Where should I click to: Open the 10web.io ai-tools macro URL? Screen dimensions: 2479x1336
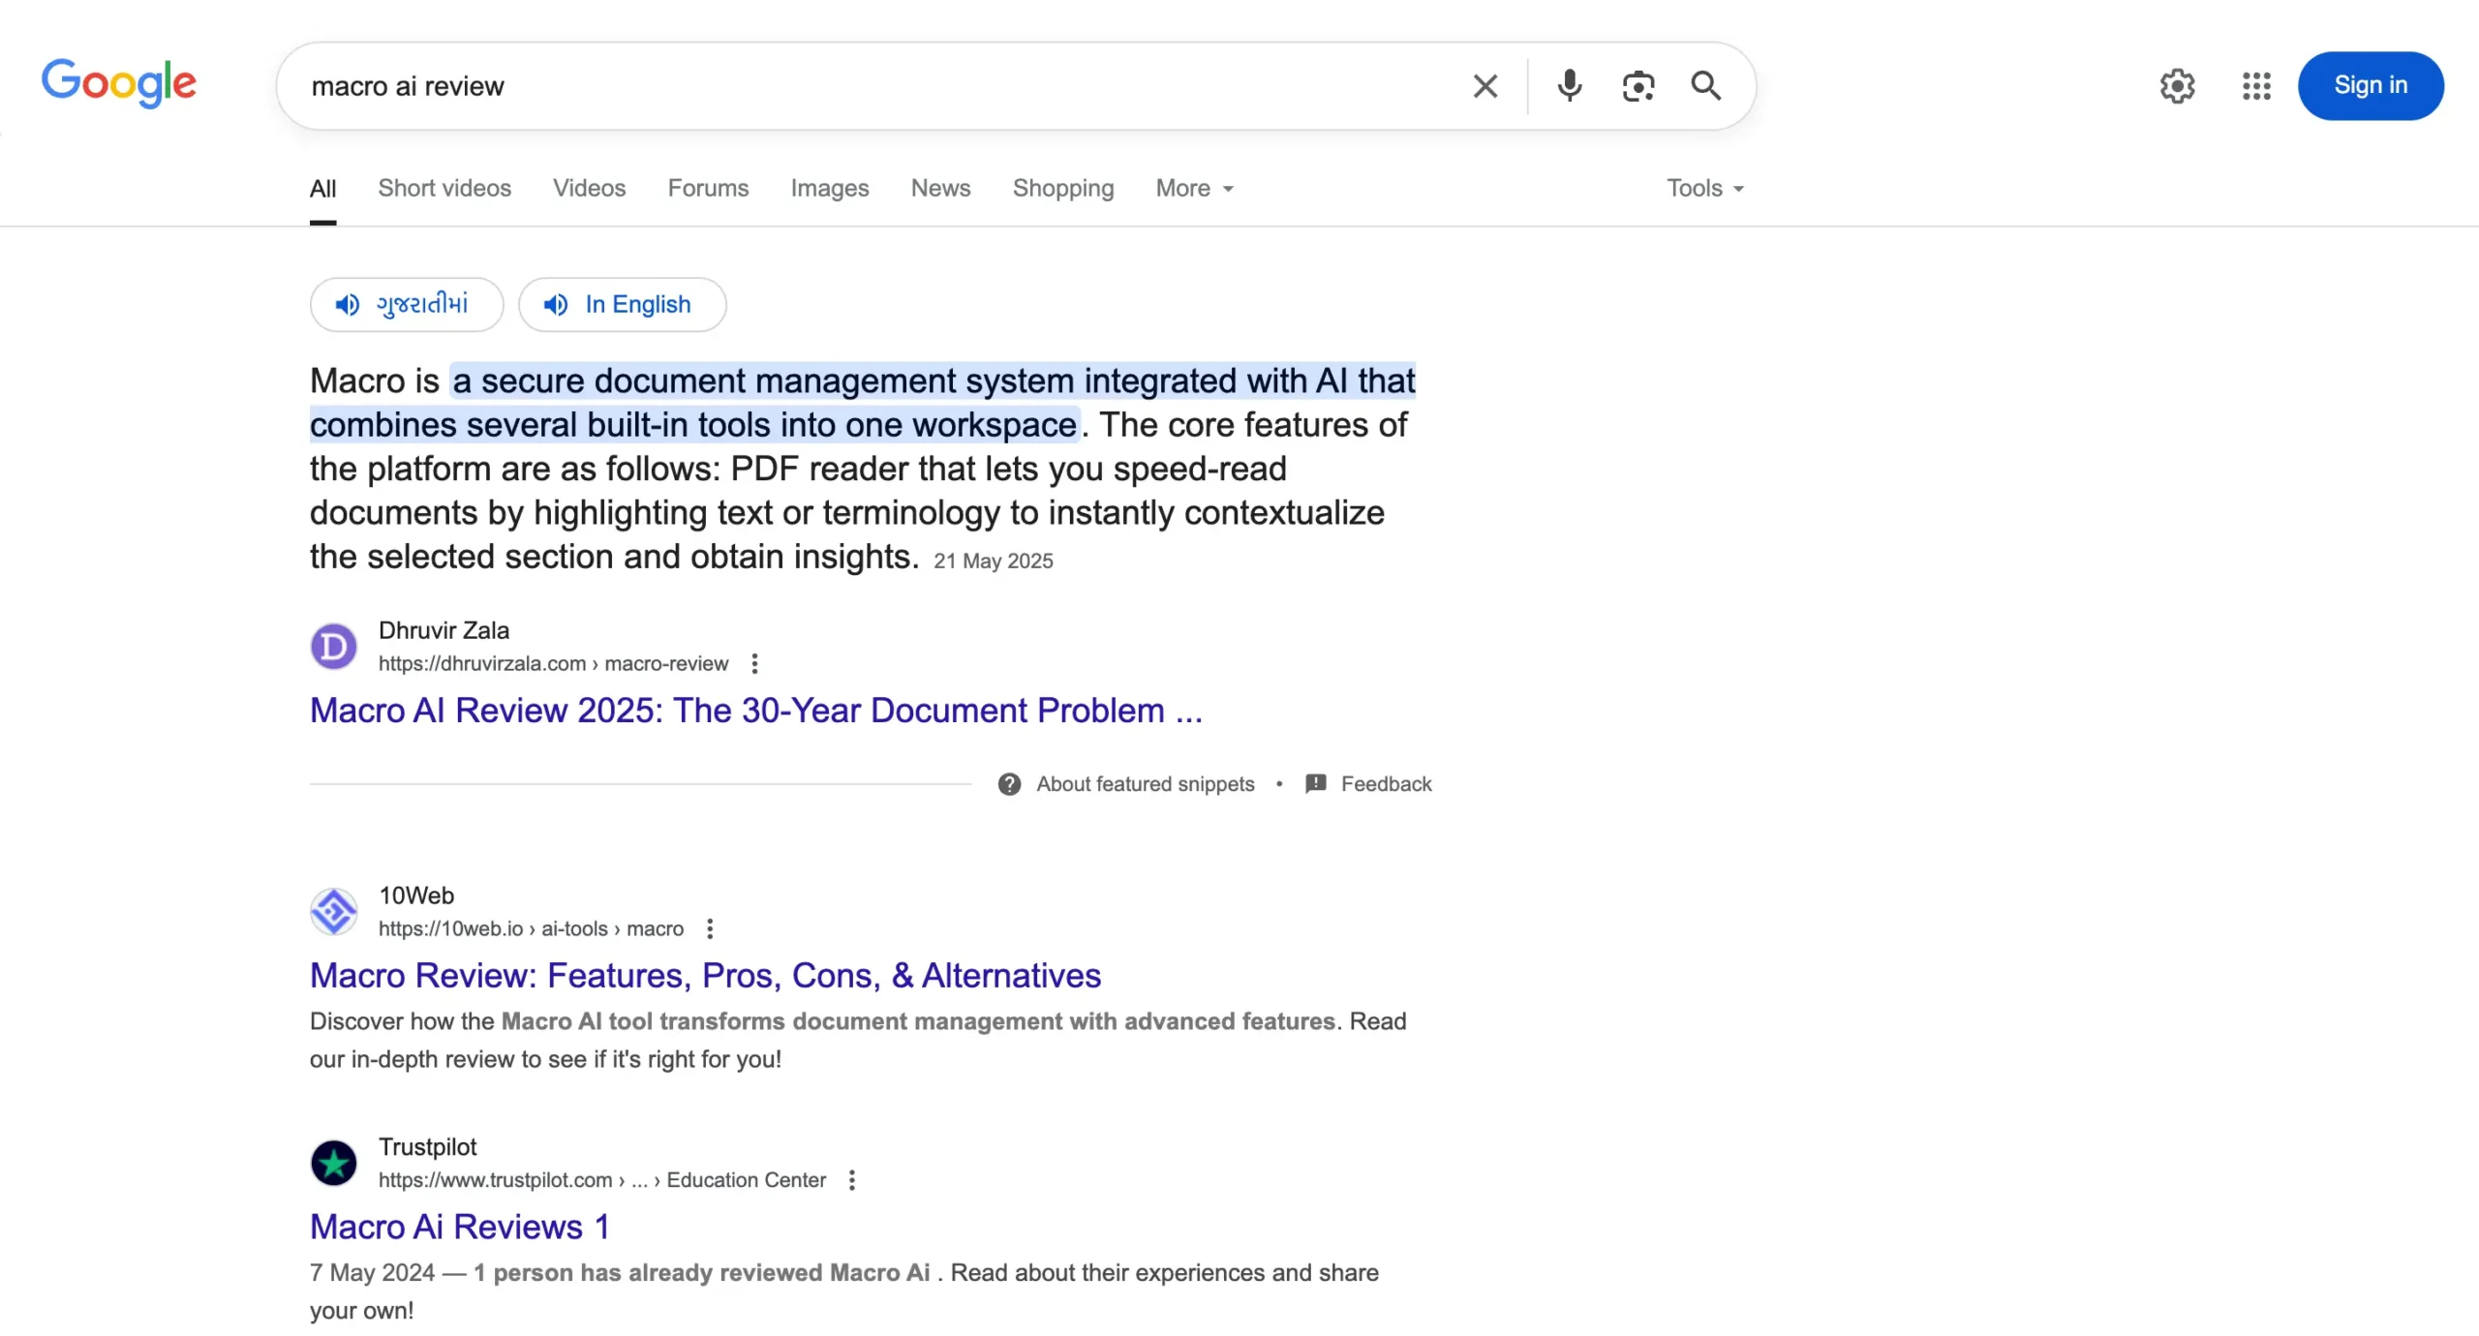coord(531,928)
